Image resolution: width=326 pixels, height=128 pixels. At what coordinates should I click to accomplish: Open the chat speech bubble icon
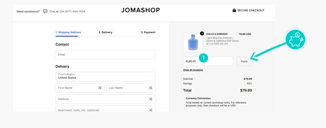coord(45,11)
